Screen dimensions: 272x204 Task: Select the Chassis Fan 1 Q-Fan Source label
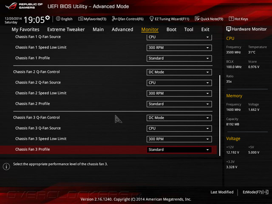click(x=38, y=37)
